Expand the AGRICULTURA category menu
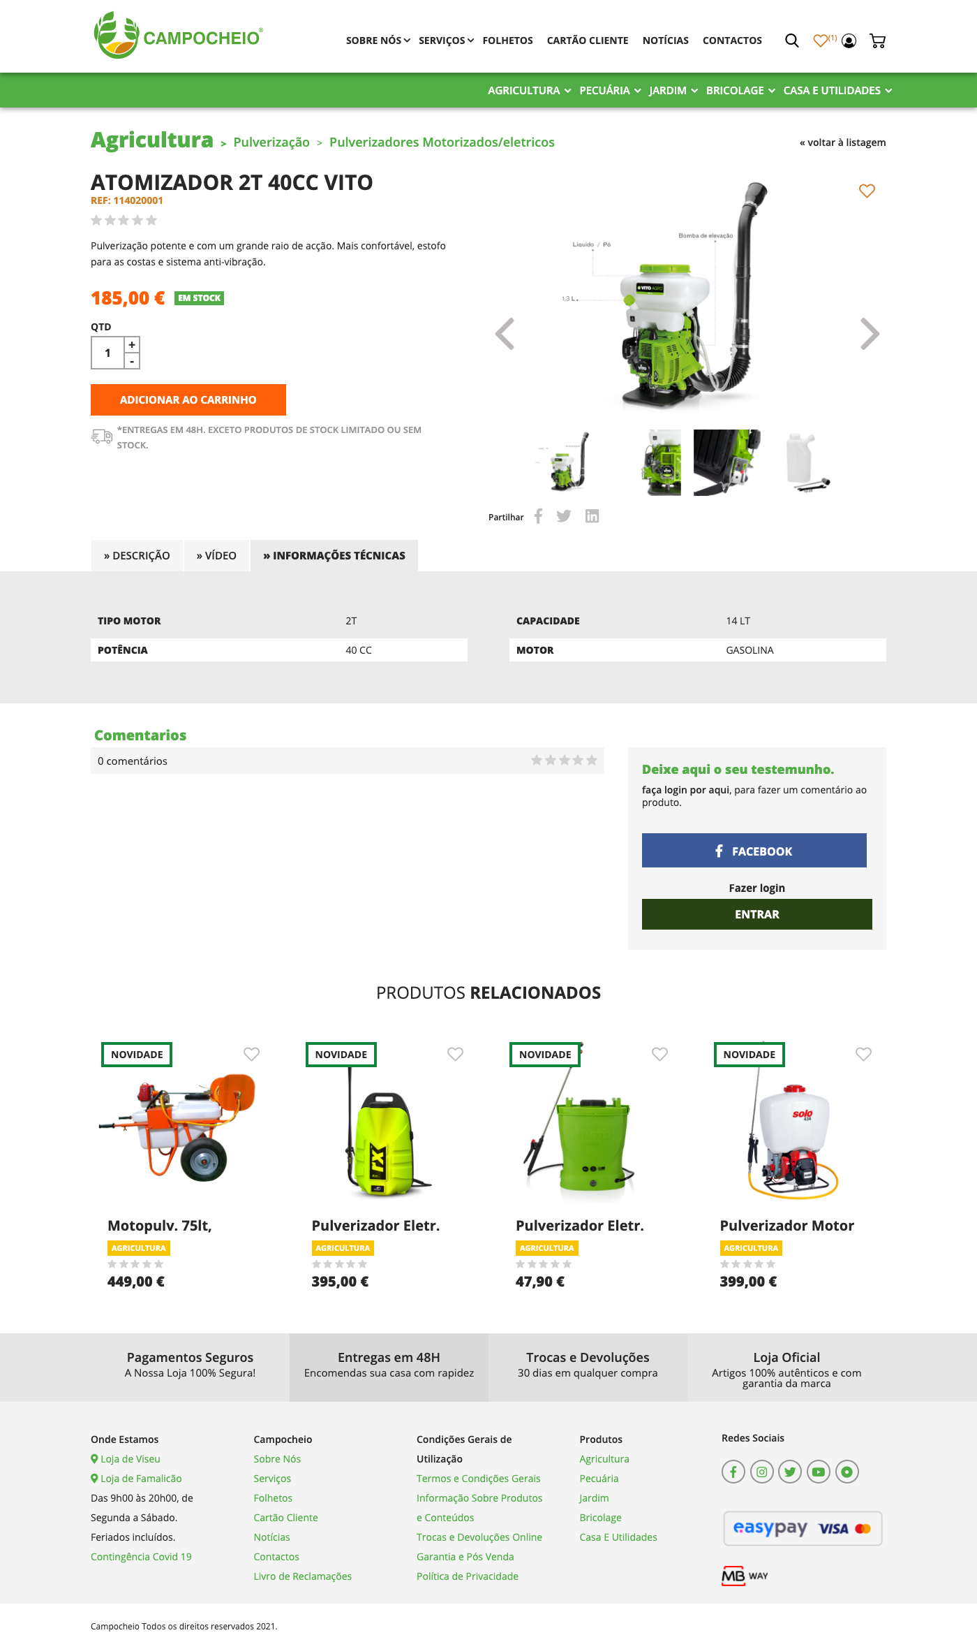Image resolution: width=977 pixels, height=1649 pixels. 530,91
